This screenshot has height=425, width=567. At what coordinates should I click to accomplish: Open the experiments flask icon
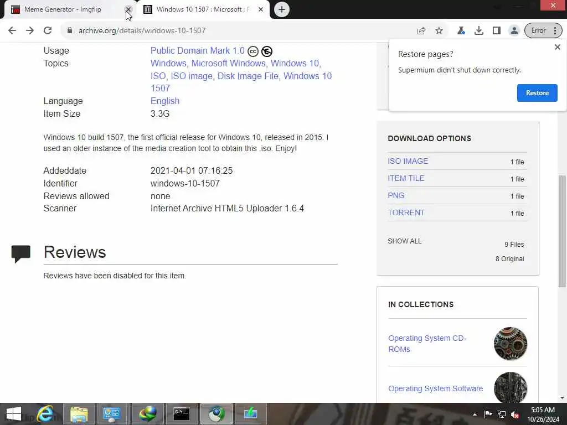[x=461, y=31]
